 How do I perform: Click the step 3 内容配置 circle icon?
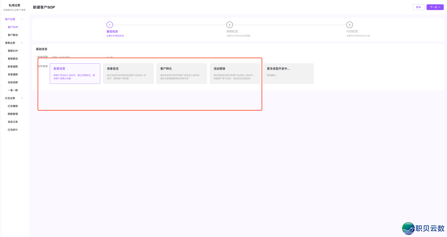coord(350,25)
